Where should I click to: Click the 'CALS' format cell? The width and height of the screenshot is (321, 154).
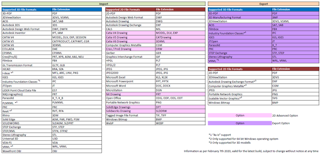coord(130,29)
